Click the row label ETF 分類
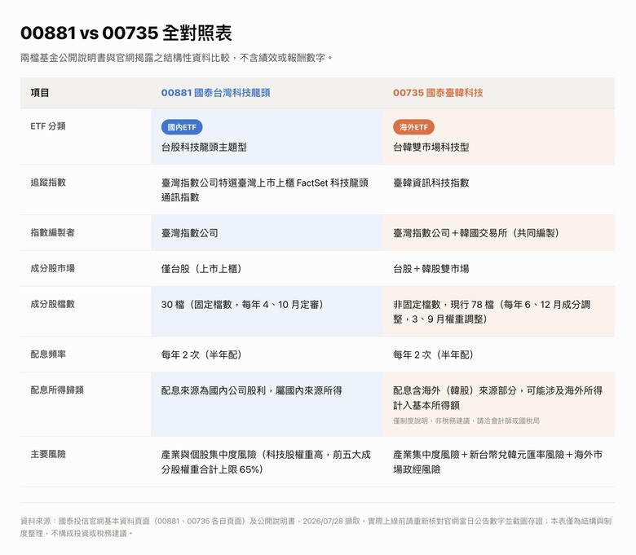The image size is (636, 555). [48, 126]
